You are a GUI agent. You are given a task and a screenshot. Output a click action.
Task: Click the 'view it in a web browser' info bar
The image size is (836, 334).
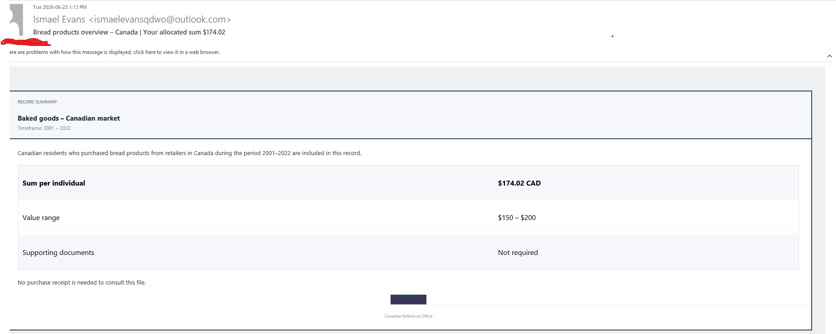point(115,52)
